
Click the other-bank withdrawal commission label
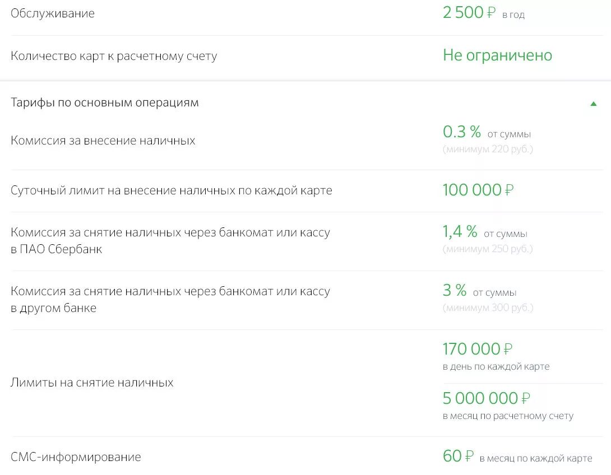point(170,300)
